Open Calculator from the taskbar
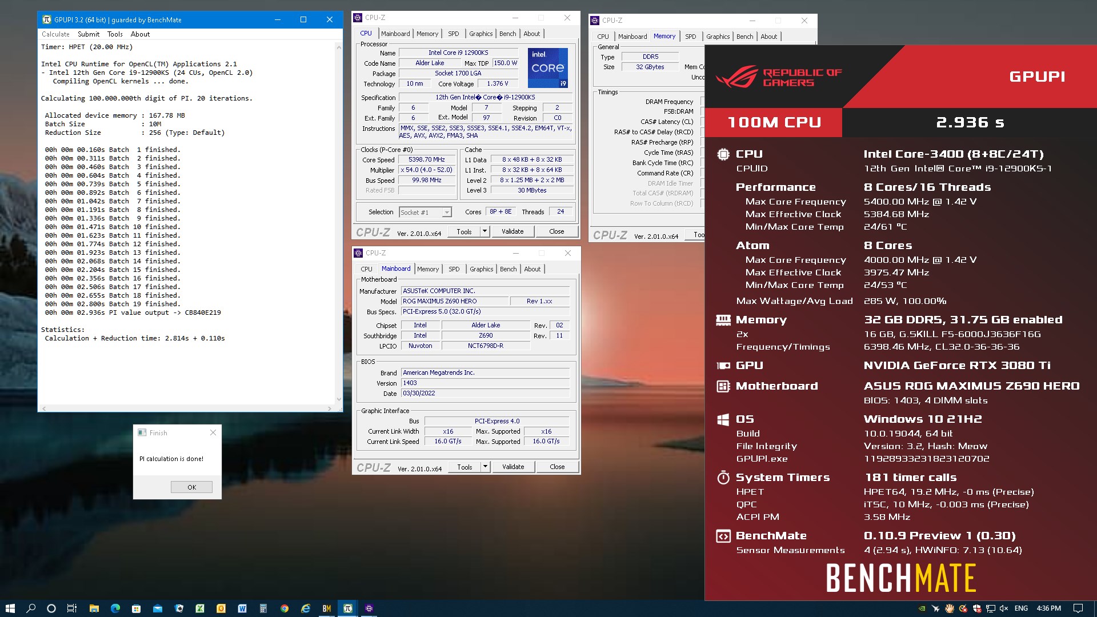The height and width of the screenshot is (617, 1097). click(x=263, y=608)
